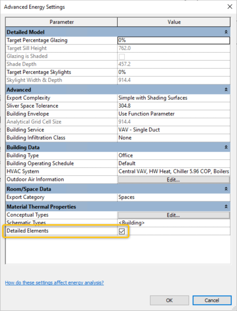The height and width of the screenshot is (311, 237).
Task: Collapse the Material Thermal Properties section
Action: [x=226, y=206]
